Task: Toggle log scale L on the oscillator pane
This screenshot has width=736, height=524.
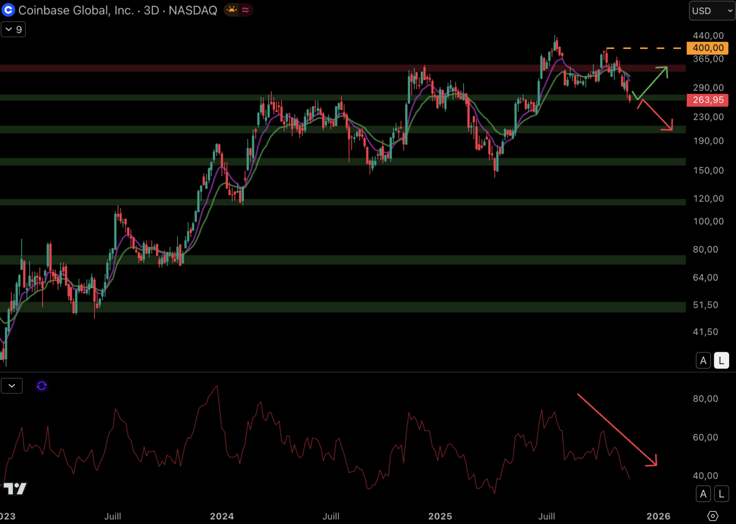Action: [x=721, y=494]
